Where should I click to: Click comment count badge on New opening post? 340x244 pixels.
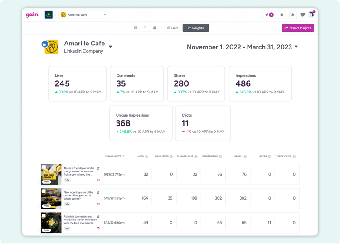(67, 204)
